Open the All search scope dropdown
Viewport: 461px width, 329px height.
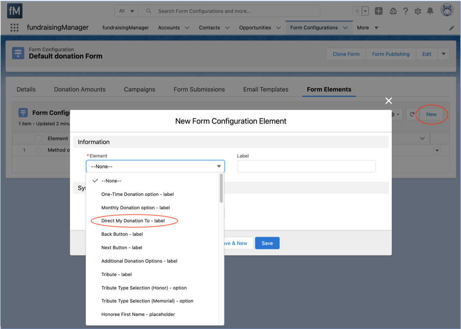point(126,11)
